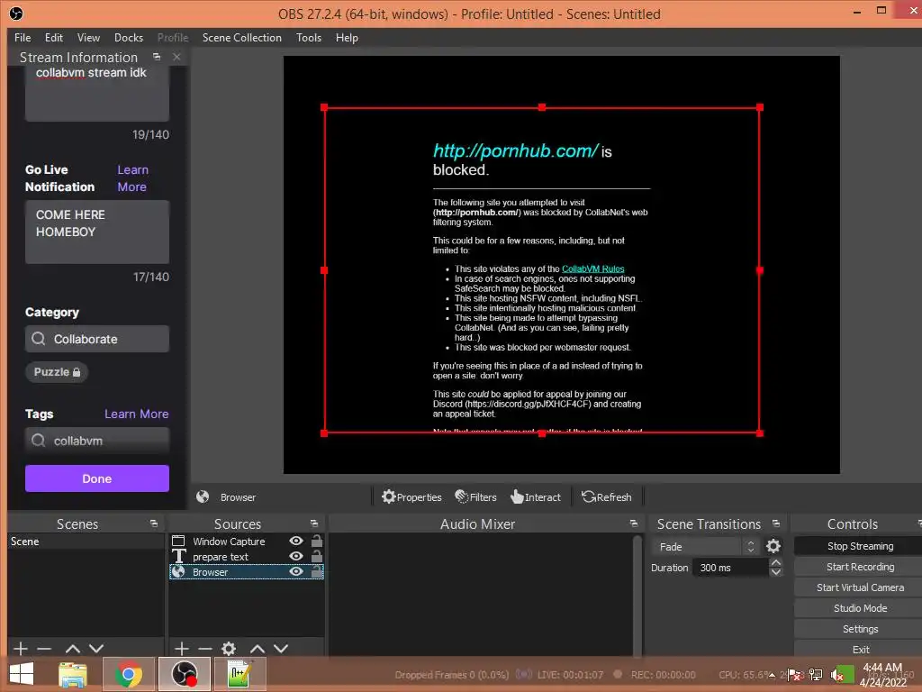922x692 pixels.
Task: Open Learn More link beside Go Live Notification
Action: 132,178
